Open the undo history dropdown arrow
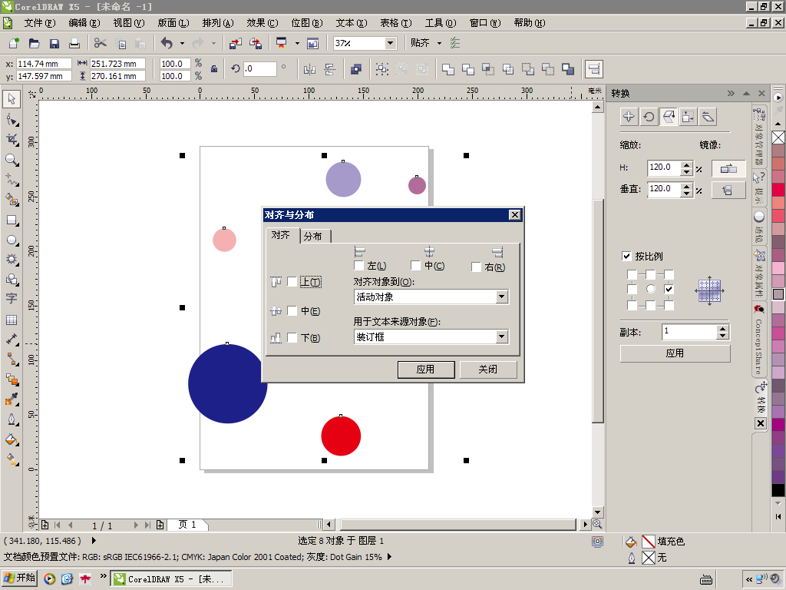Image resolution: width=786 pixels, height=590 pixels. click(182, 43)
